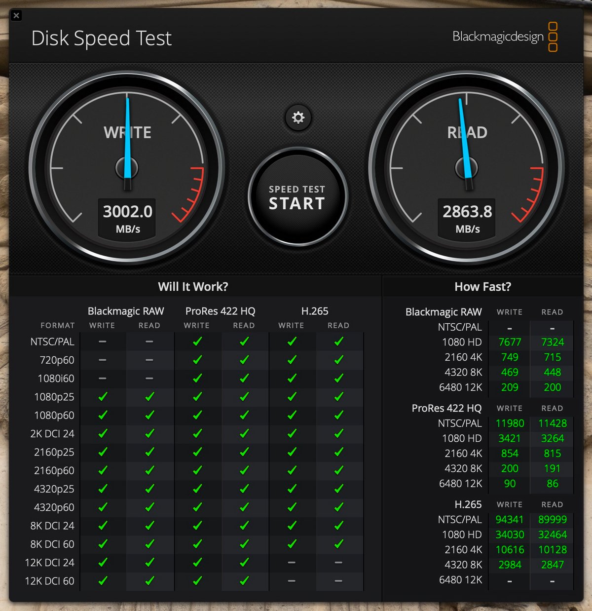Click ProRes 422 HQ 1080 HD write value 3421
The width and height of the screenshot is (592, 611).
510,439
